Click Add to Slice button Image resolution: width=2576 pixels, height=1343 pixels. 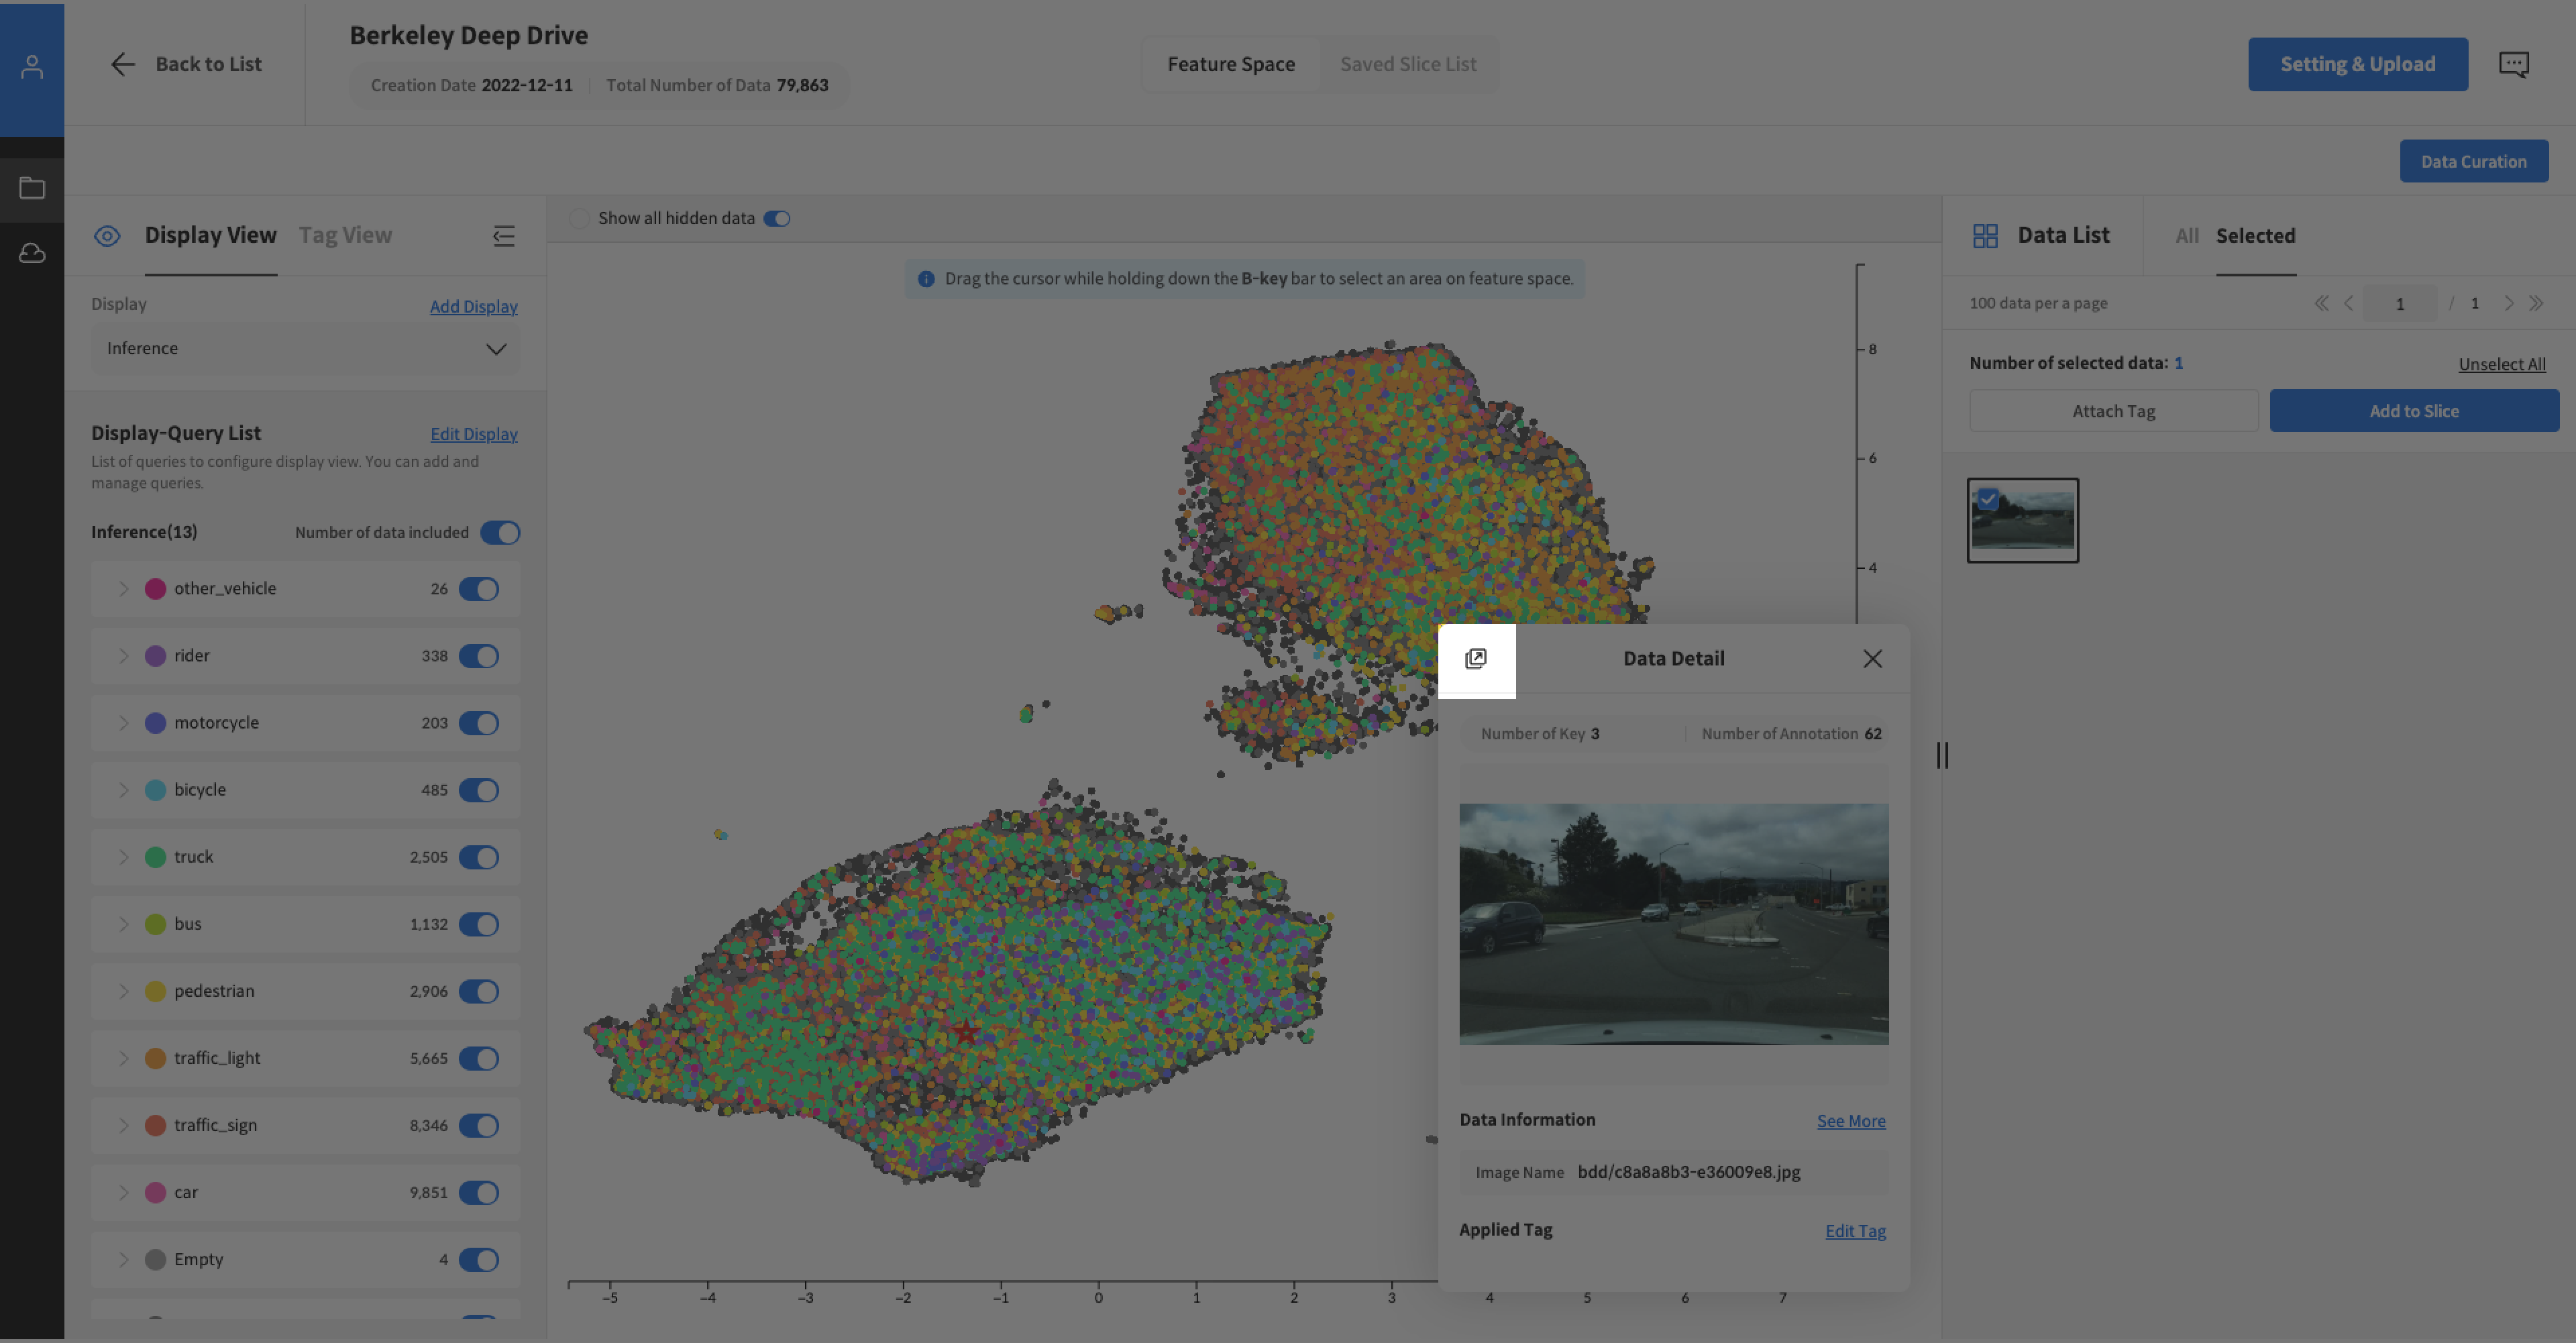click(2414, 411)
